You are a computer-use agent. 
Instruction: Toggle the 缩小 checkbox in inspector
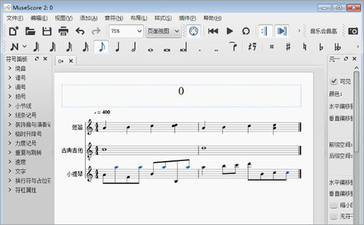[334, 205]
